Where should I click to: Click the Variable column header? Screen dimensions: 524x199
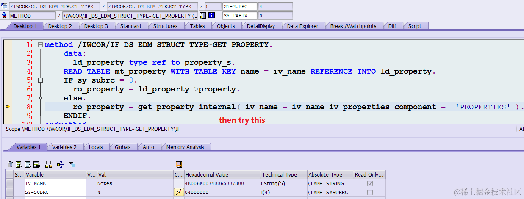coord(55,174)
